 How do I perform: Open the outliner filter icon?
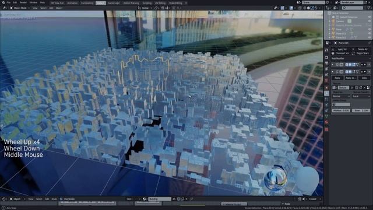point(369,8)
